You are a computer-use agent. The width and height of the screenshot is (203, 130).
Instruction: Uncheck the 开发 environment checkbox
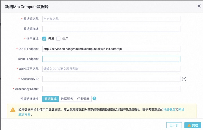click(x=44, y=39)
